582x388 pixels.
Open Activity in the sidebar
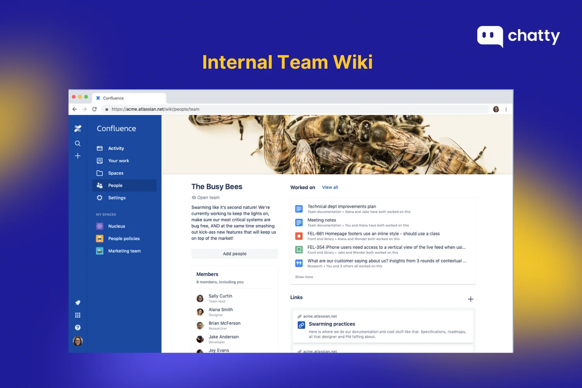124,148
